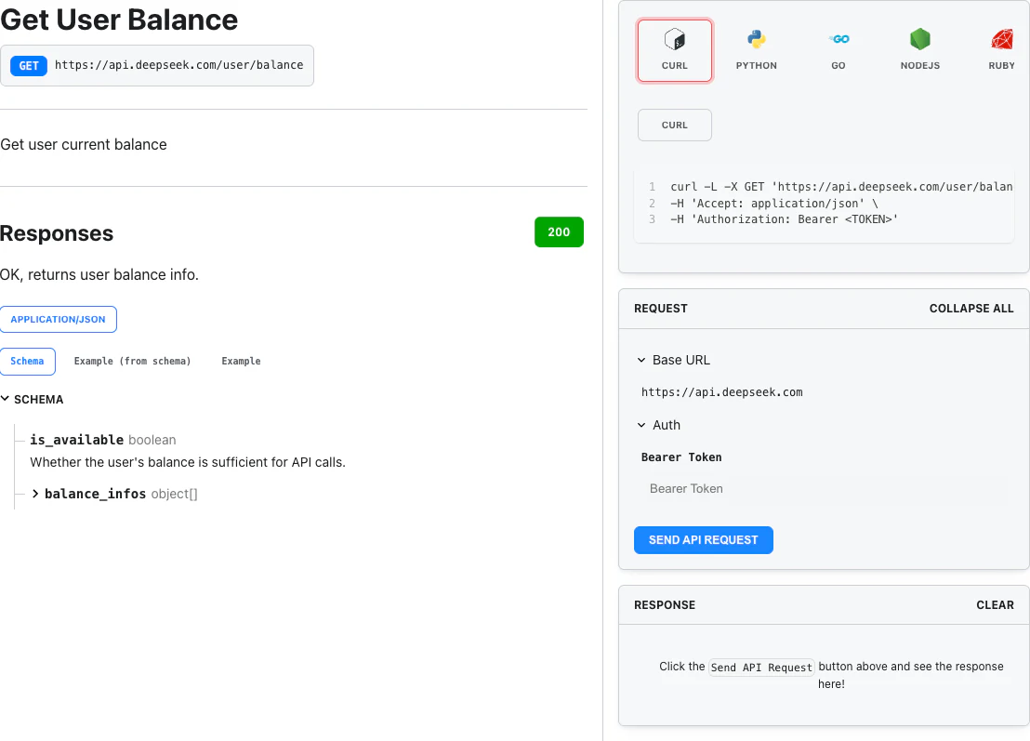Viewport: 1030px width, 741px height.
Task: Click the CURL variant button below the languages
Action: (x=675, y=125)
